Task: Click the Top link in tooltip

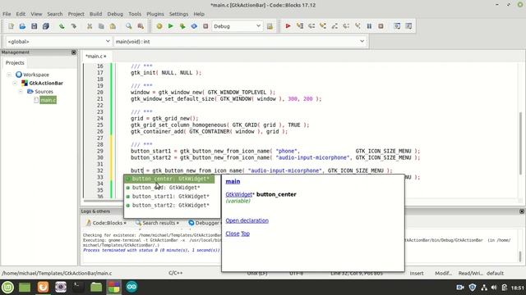Action: 245,234
